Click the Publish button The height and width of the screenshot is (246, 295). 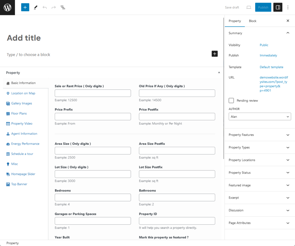pos(263,7)
